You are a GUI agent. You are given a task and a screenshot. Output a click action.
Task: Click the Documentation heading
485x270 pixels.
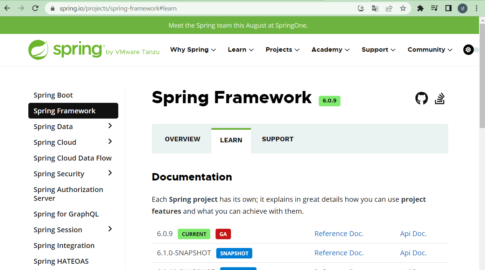[x=192, y=177]
